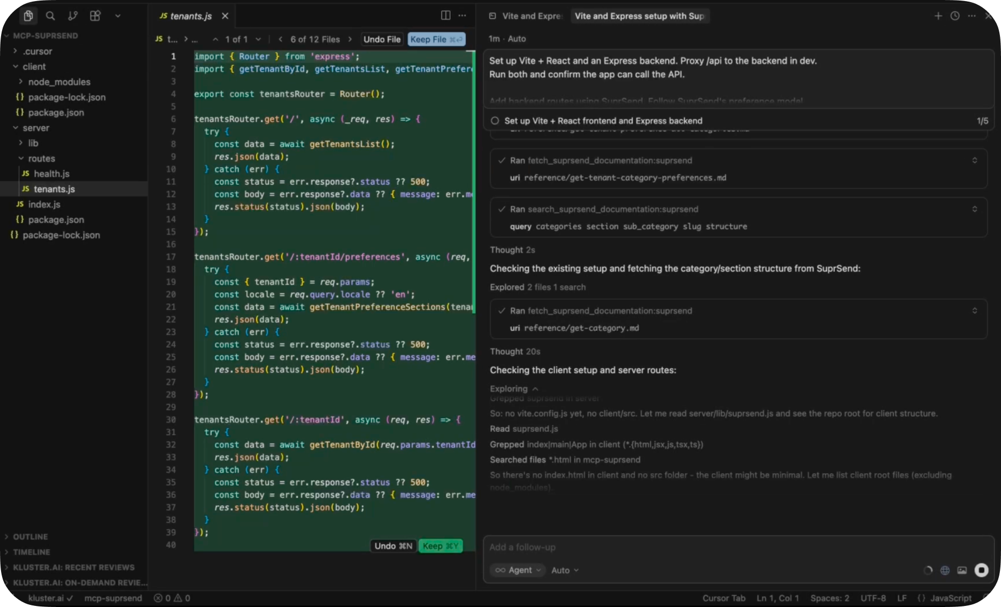Viewport: 1001px width, 607px height.
Task: Open the Auto model dropdown
Action: (565, 570)
